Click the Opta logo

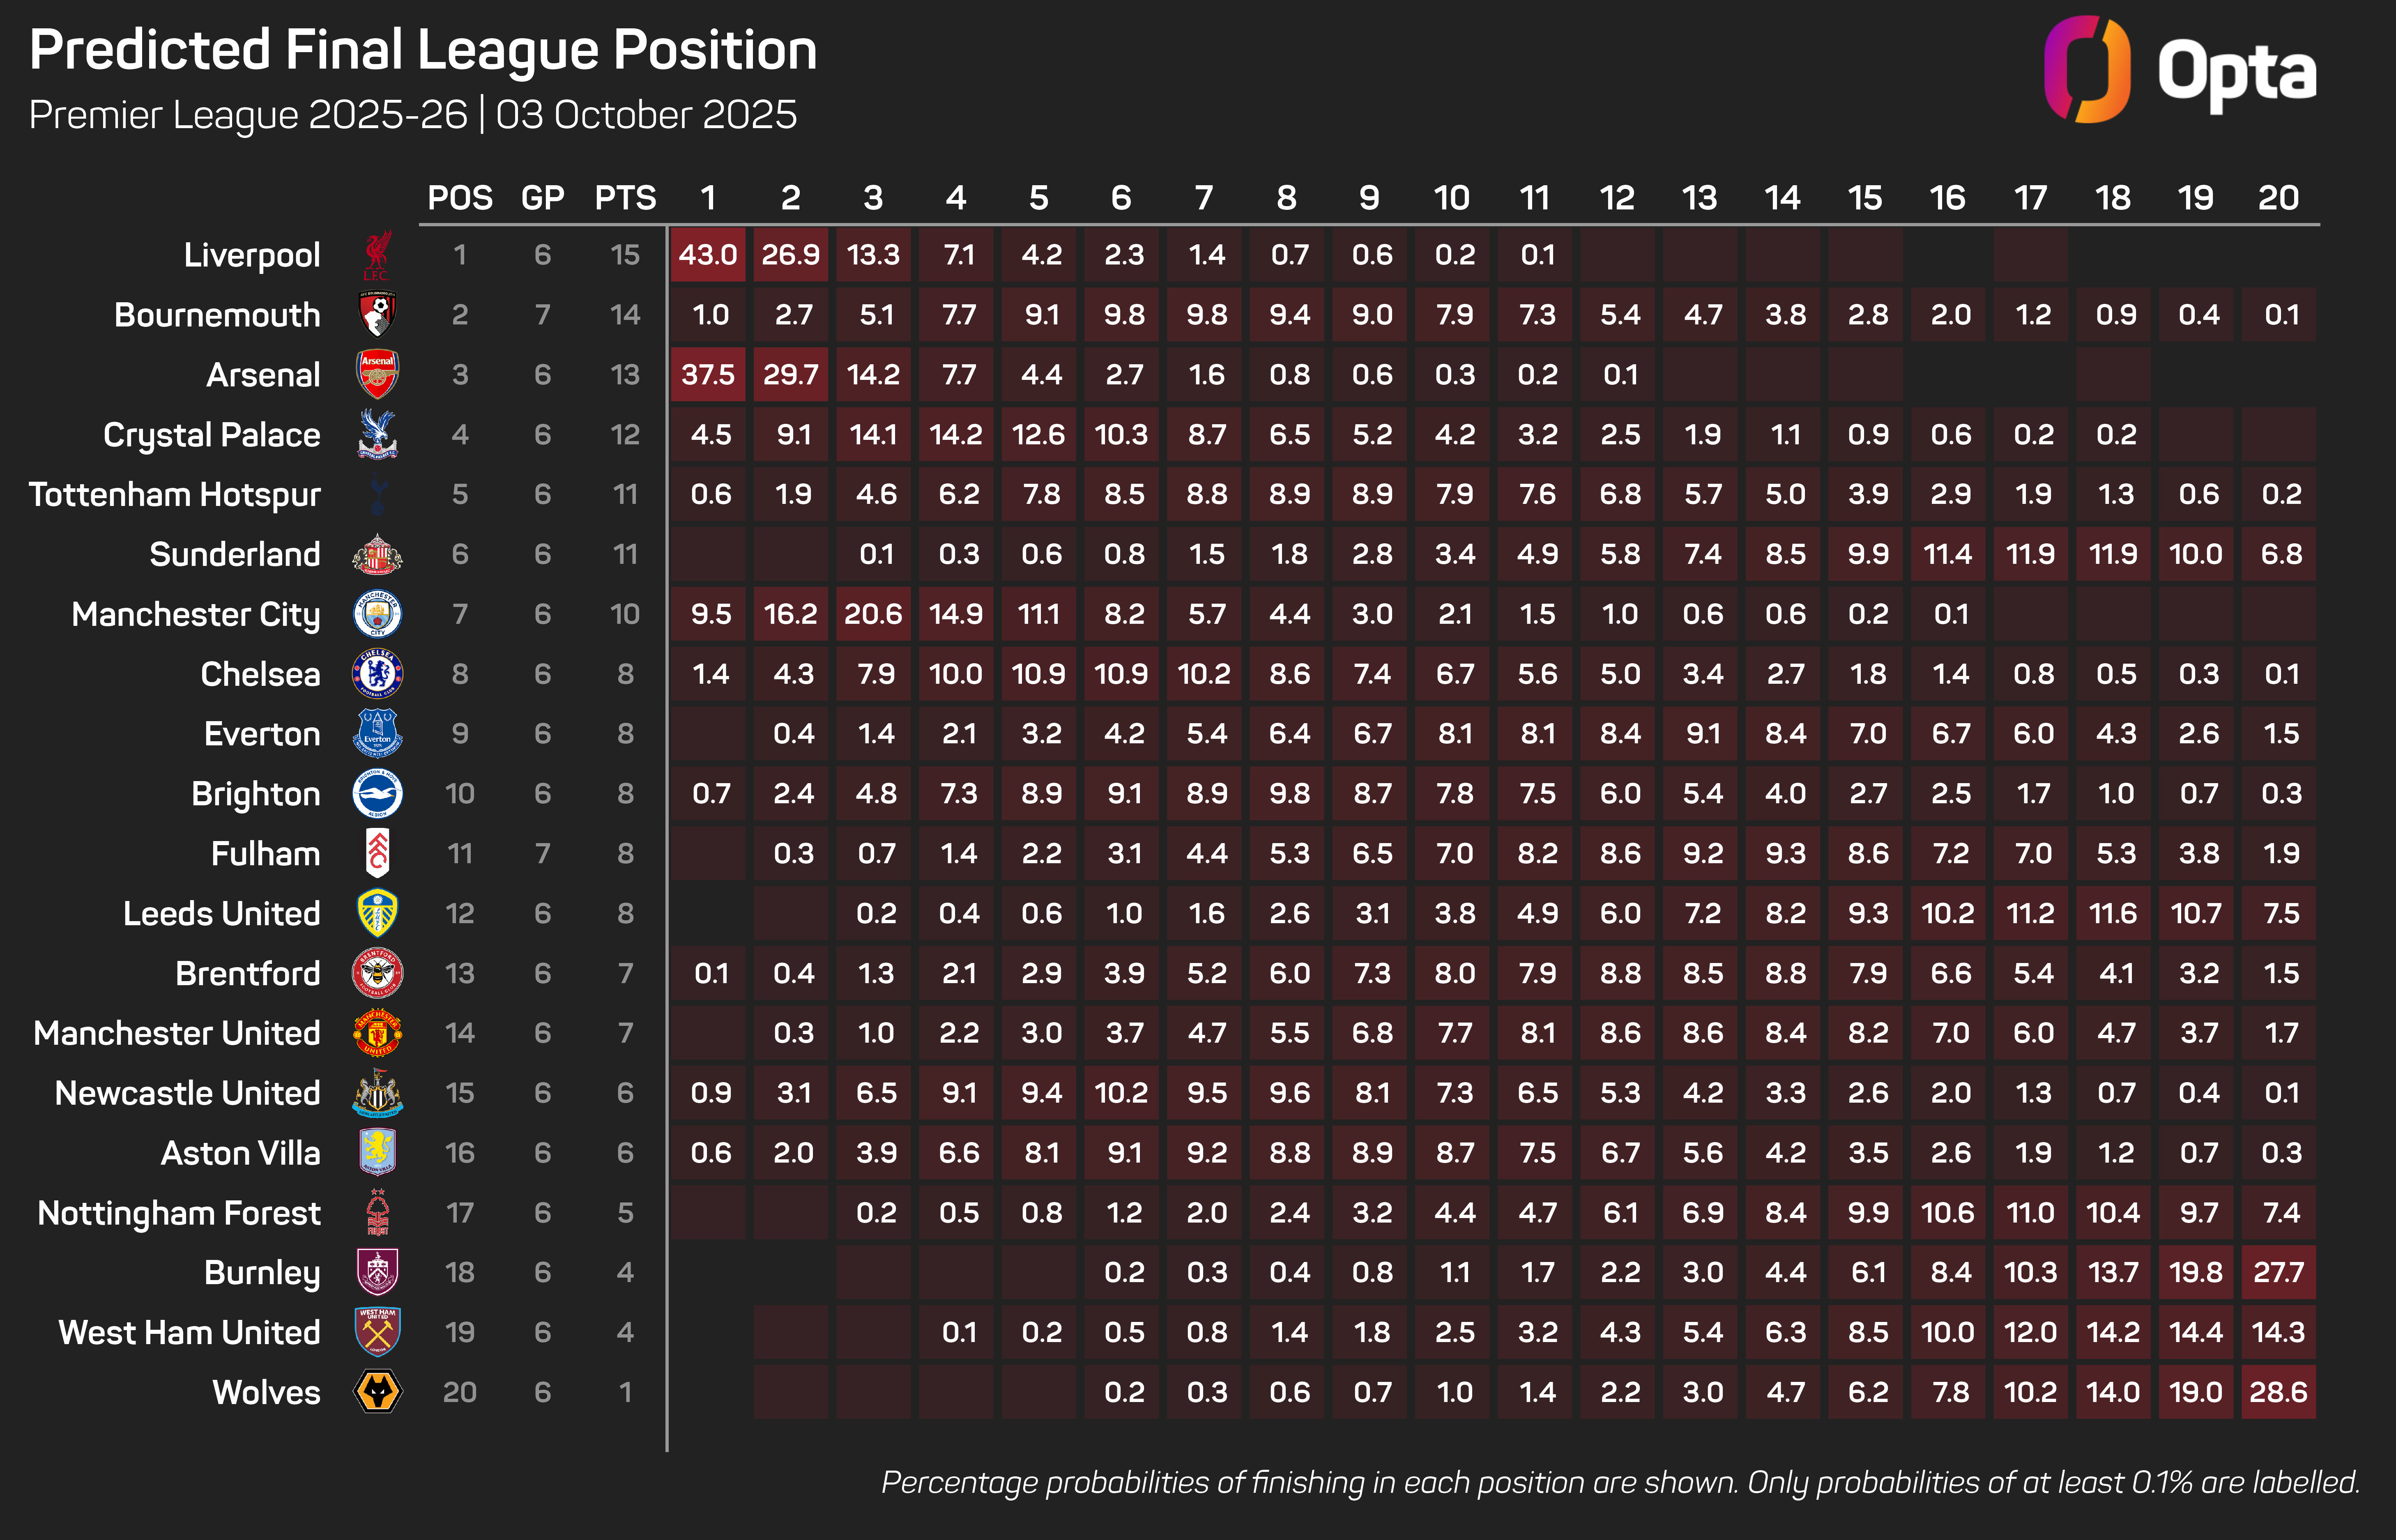click(2180, 70)
